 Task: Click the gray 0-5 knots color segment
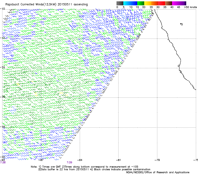120,3
